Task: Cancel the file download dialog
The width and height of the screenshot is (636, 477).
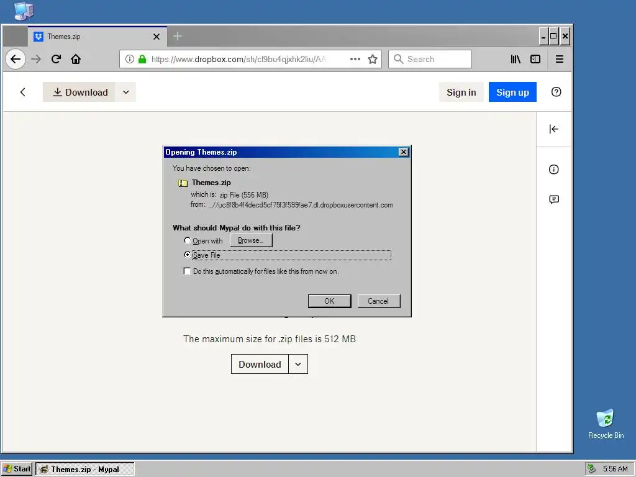Action: 378,301
